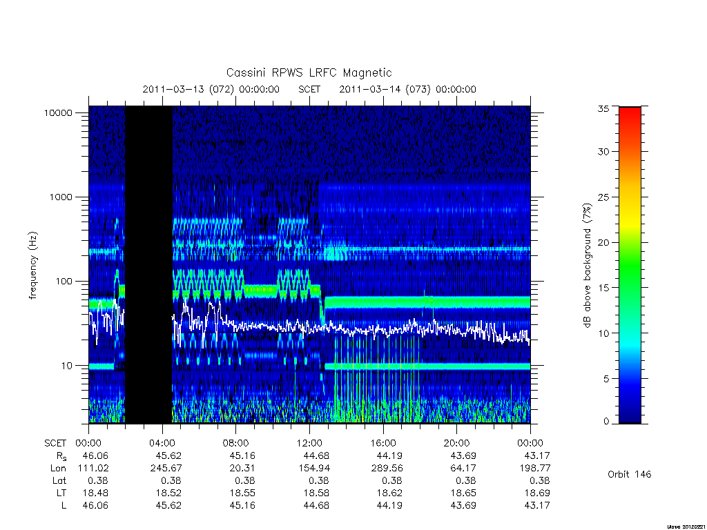Screen dimensions: 707x530
Task: Click the '12:00' SCET time label
Action: pos(309,444)
